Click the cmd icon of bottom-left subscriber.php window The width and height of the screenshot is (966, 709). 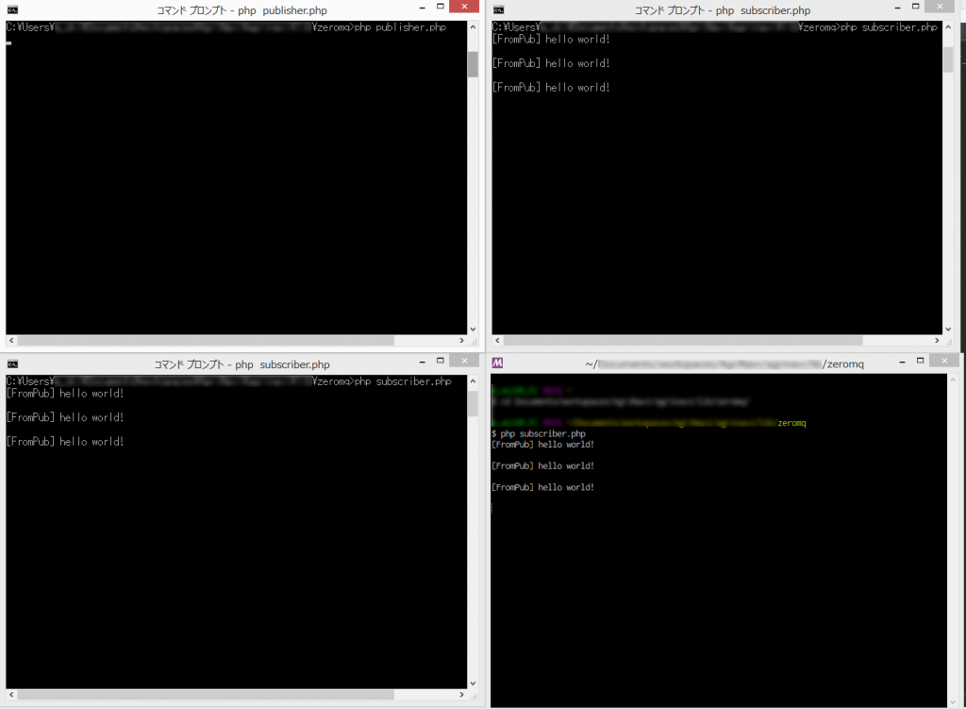13,364
